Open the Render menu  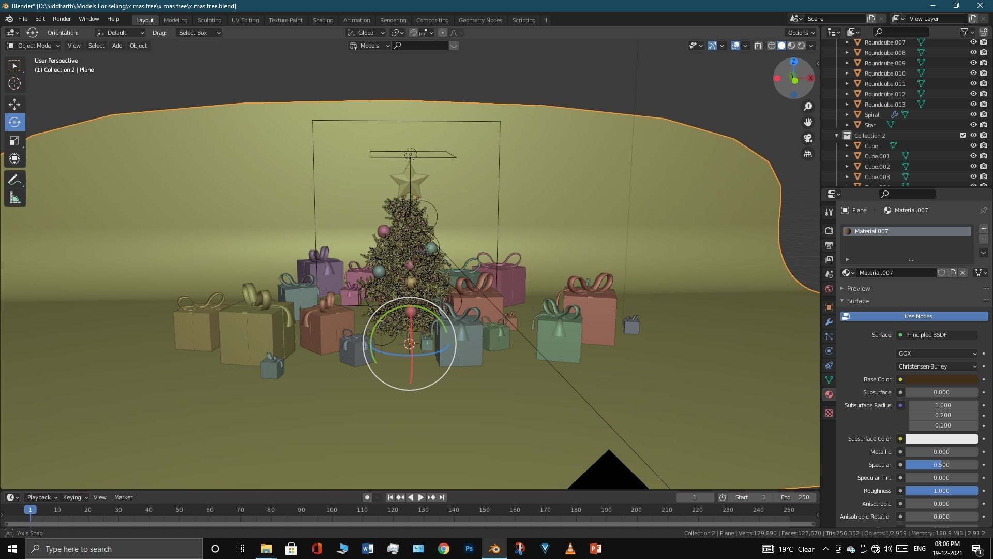pos(62,19)
